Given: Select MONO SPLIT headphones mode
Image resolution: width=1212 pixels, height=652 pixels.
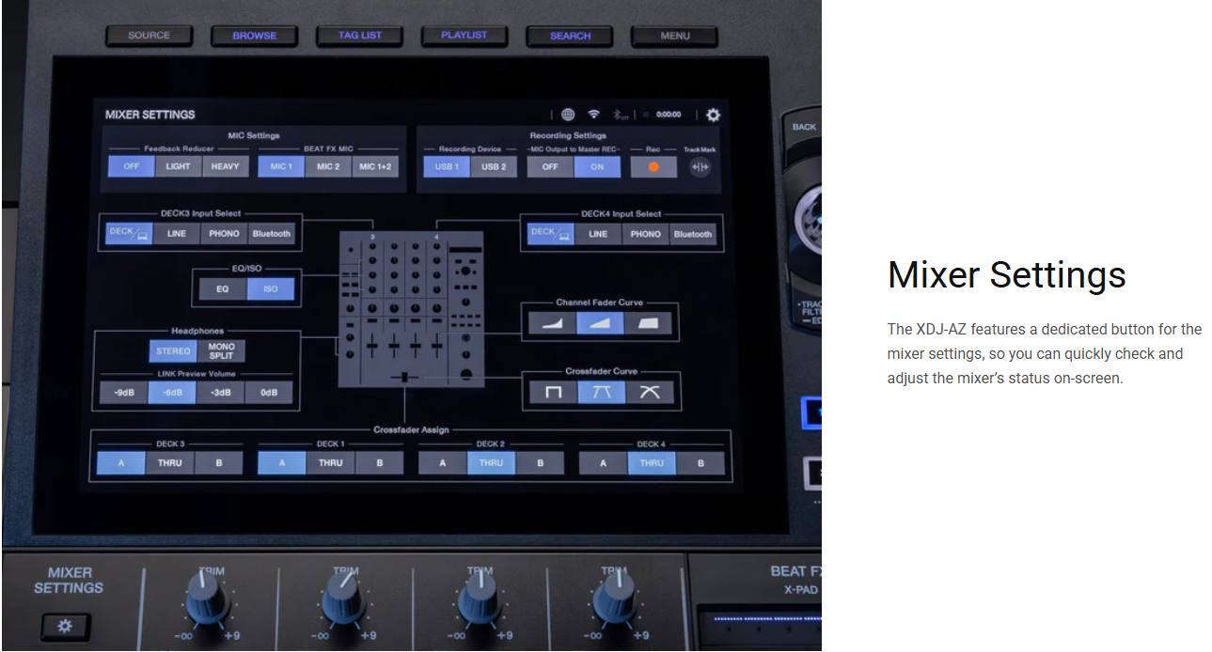Looking at the screenshot, I should click(x=222, y=351).
